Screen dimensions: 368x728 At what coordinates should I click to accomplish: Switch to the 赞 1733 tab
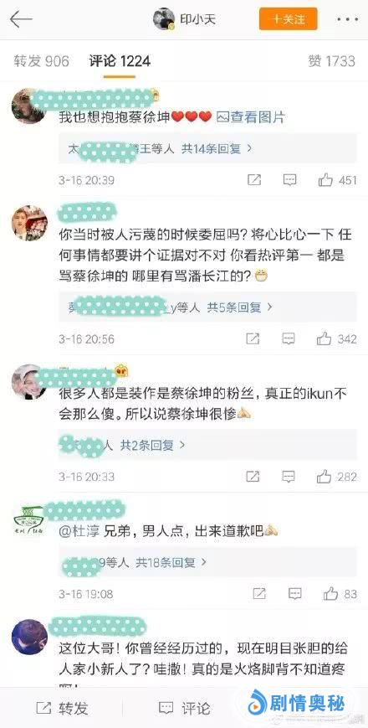331,61
